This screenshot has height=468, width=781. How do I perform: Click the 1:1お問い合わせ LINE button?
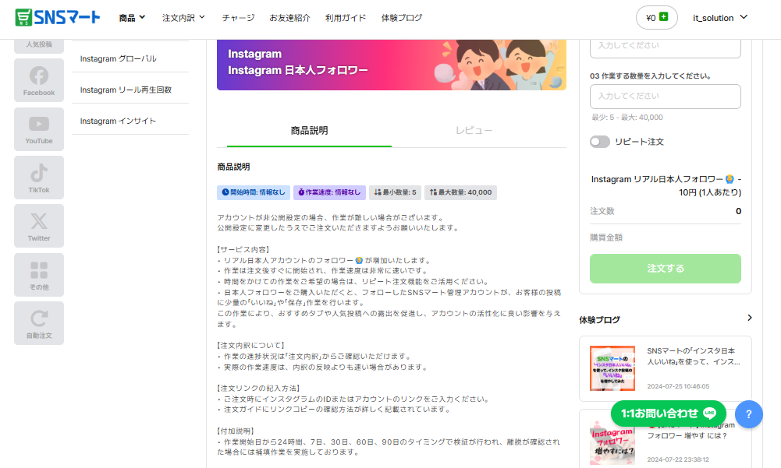668,413
